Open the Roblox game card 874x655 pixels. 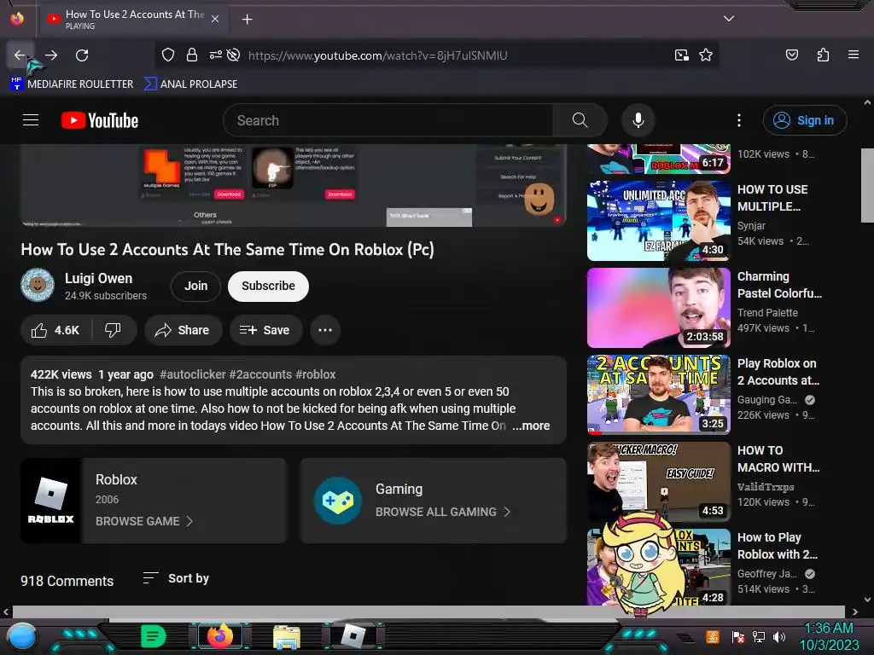click(x=154, y=500)
